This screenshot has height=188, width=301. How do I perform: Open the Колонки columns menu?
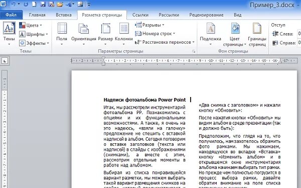click(x=124, y=34)
